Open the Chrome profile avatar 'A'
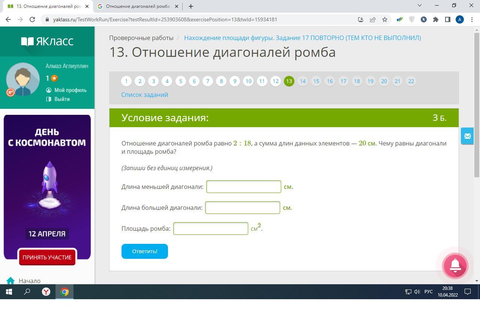480x328 pixels. click(460, 19)
